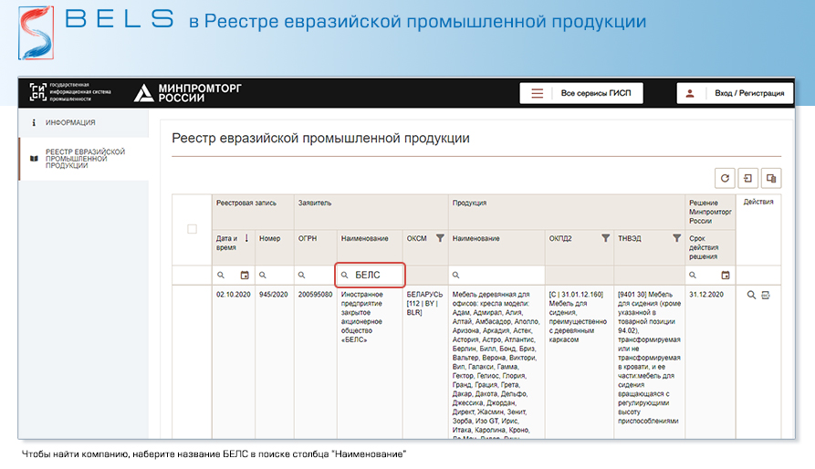815x469 pixels.
Task: Click the refresh table icon
Action: pos(725,179)
